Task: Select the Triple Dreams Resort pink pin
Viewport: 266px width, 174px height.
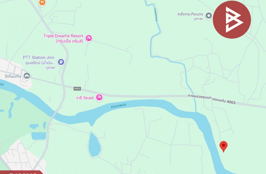Action: click(x=89, y=38)
